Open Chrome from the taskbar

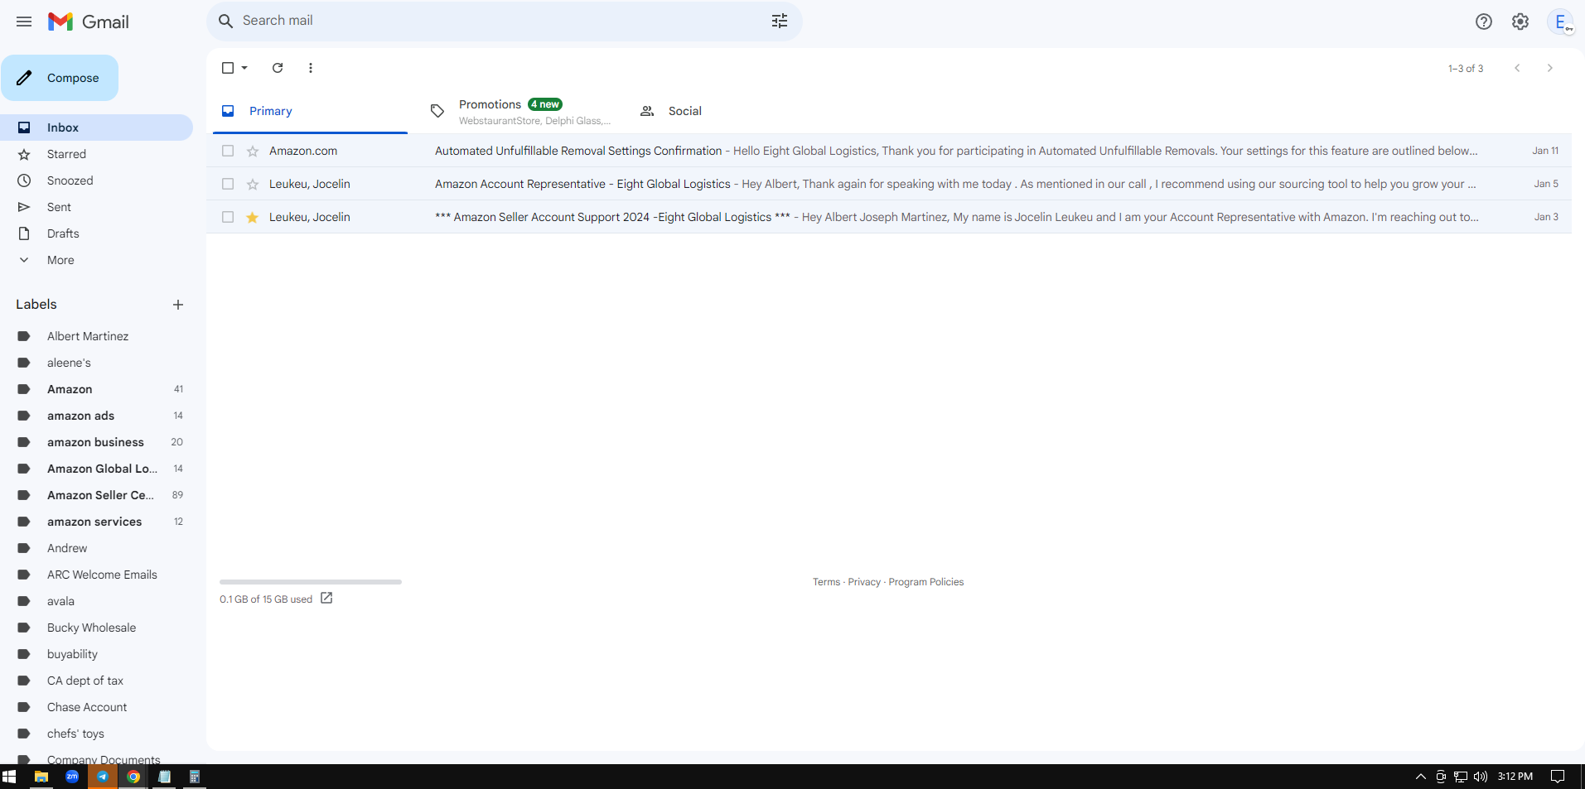pos(133,777)
